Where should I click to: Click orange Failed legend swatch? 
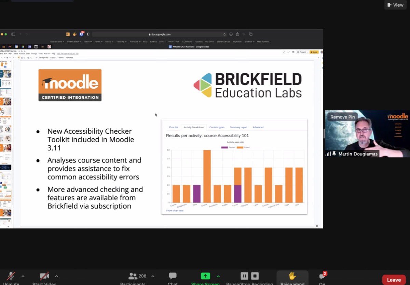coord(240,147)
